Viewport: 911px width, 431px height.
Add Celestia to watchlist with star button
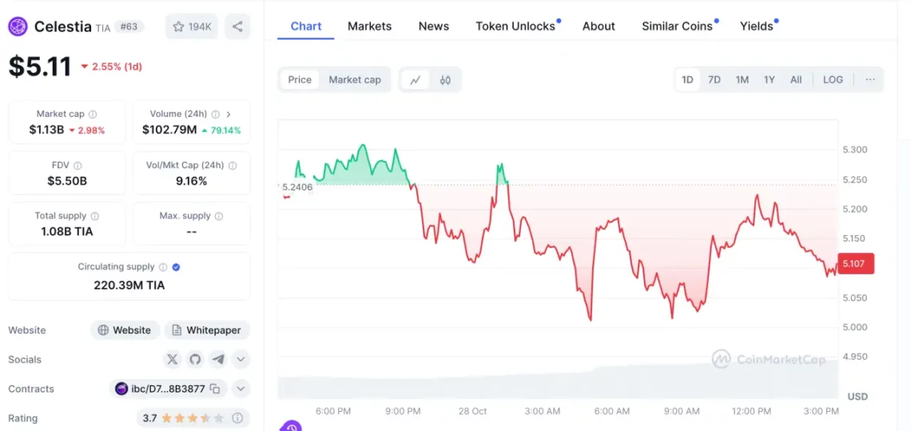coord(191,26)
